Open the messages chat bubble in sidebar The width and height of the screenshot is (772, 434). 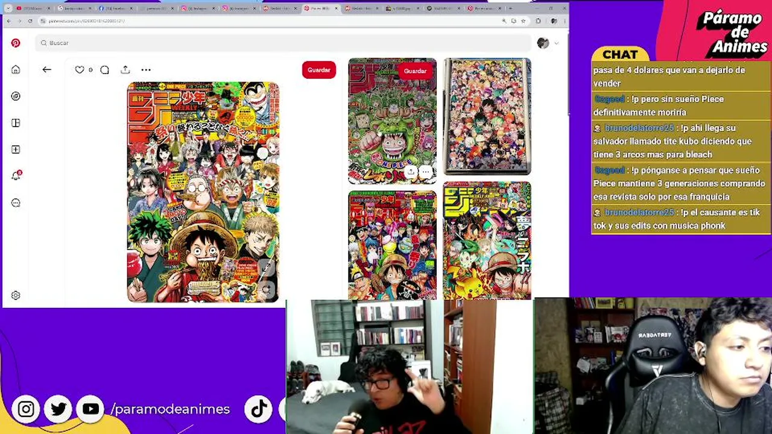point(16,203)
